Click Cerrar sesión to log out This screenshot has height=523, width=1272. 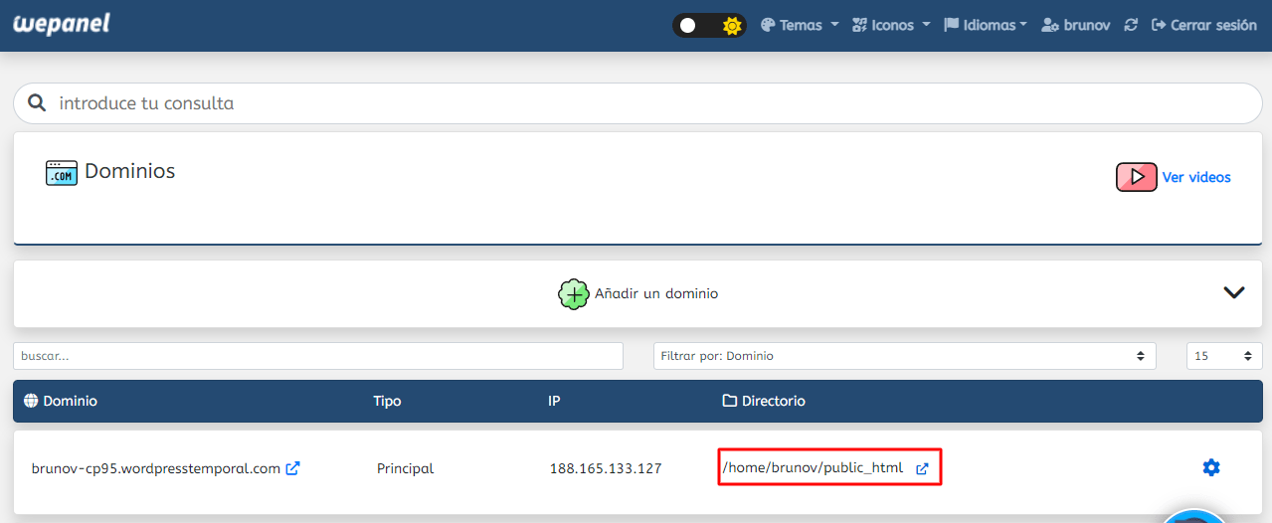[x=1203, y=25]
